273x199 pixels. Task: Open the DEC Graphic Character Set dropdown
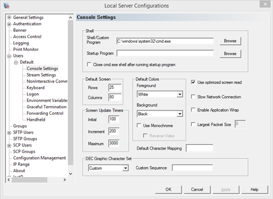(126, 168)
